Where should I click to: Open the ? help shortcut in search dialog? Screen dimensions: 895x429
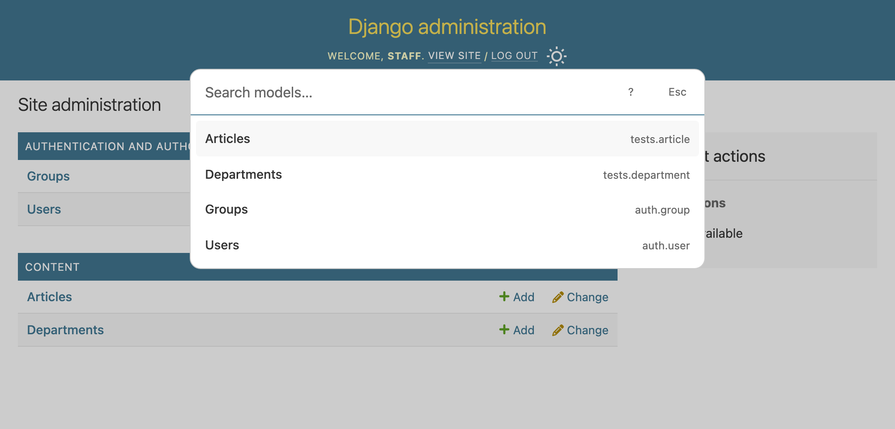(x=631, y=92)
